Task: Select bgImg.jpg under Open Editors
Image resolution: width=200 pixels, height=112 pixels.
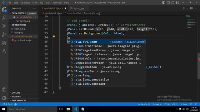Action: (24, 21)
